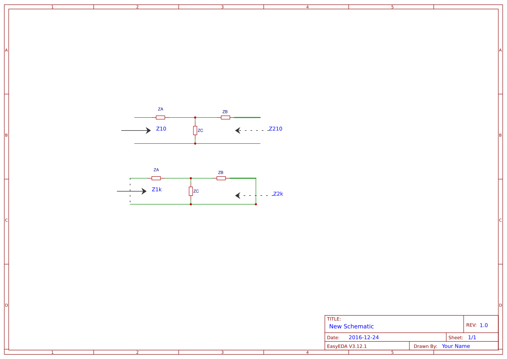Select the junction dot above resistor ZC

pyautogui.click(x=195, y=116)
